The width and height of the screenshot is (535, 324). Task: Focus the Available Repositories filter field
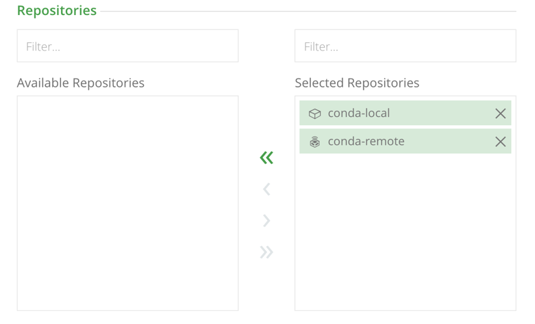tap(127, 46)
